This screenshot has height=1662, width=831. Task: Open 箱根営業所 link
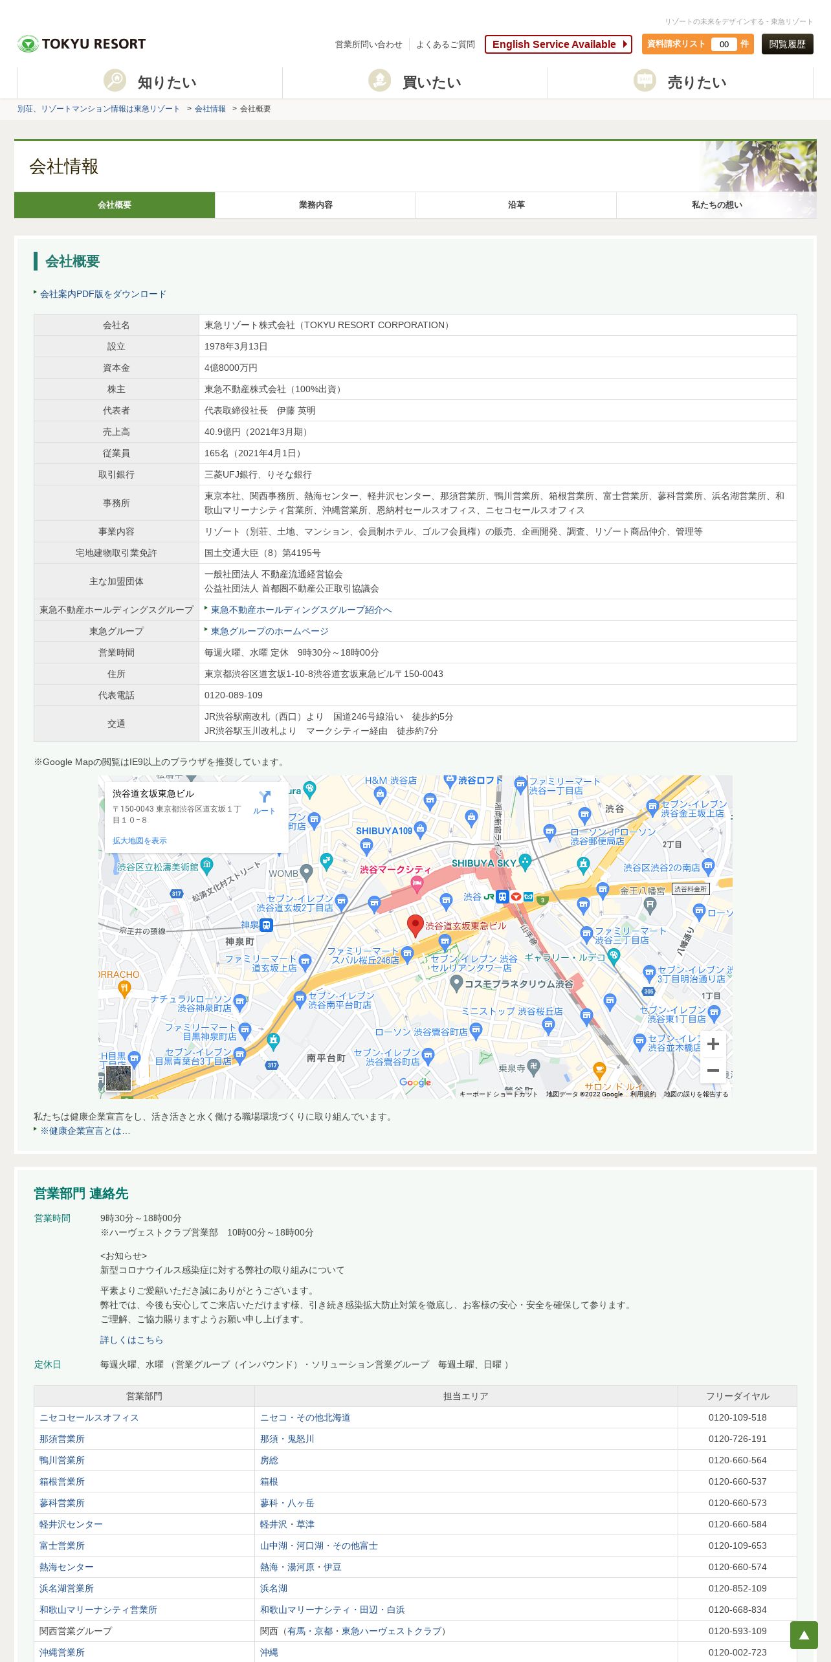click(x=62, y=1481)
